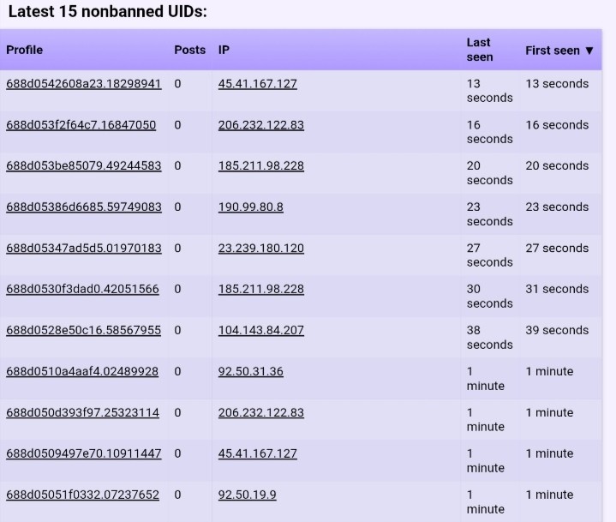Image resolution: width=616 pixels, height=522 pixels.
Task: Open profile 688d0510a4aaf4.02489928
Action: pyautogui.click(x=82, y=372)
